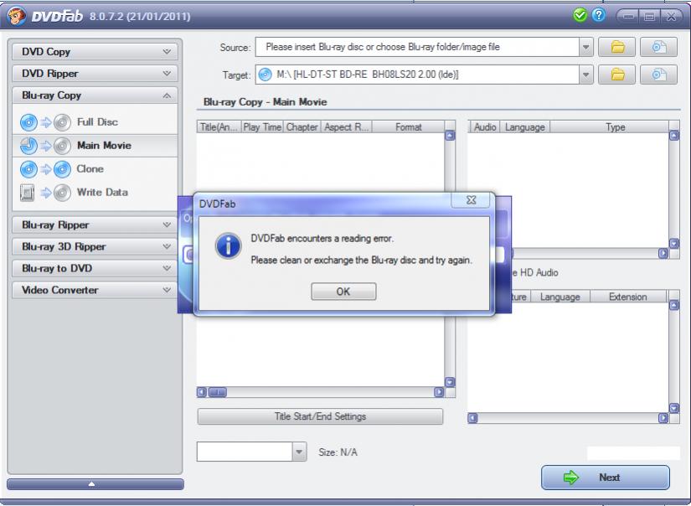Open the blue help question mark icon

tap(599, 15)
